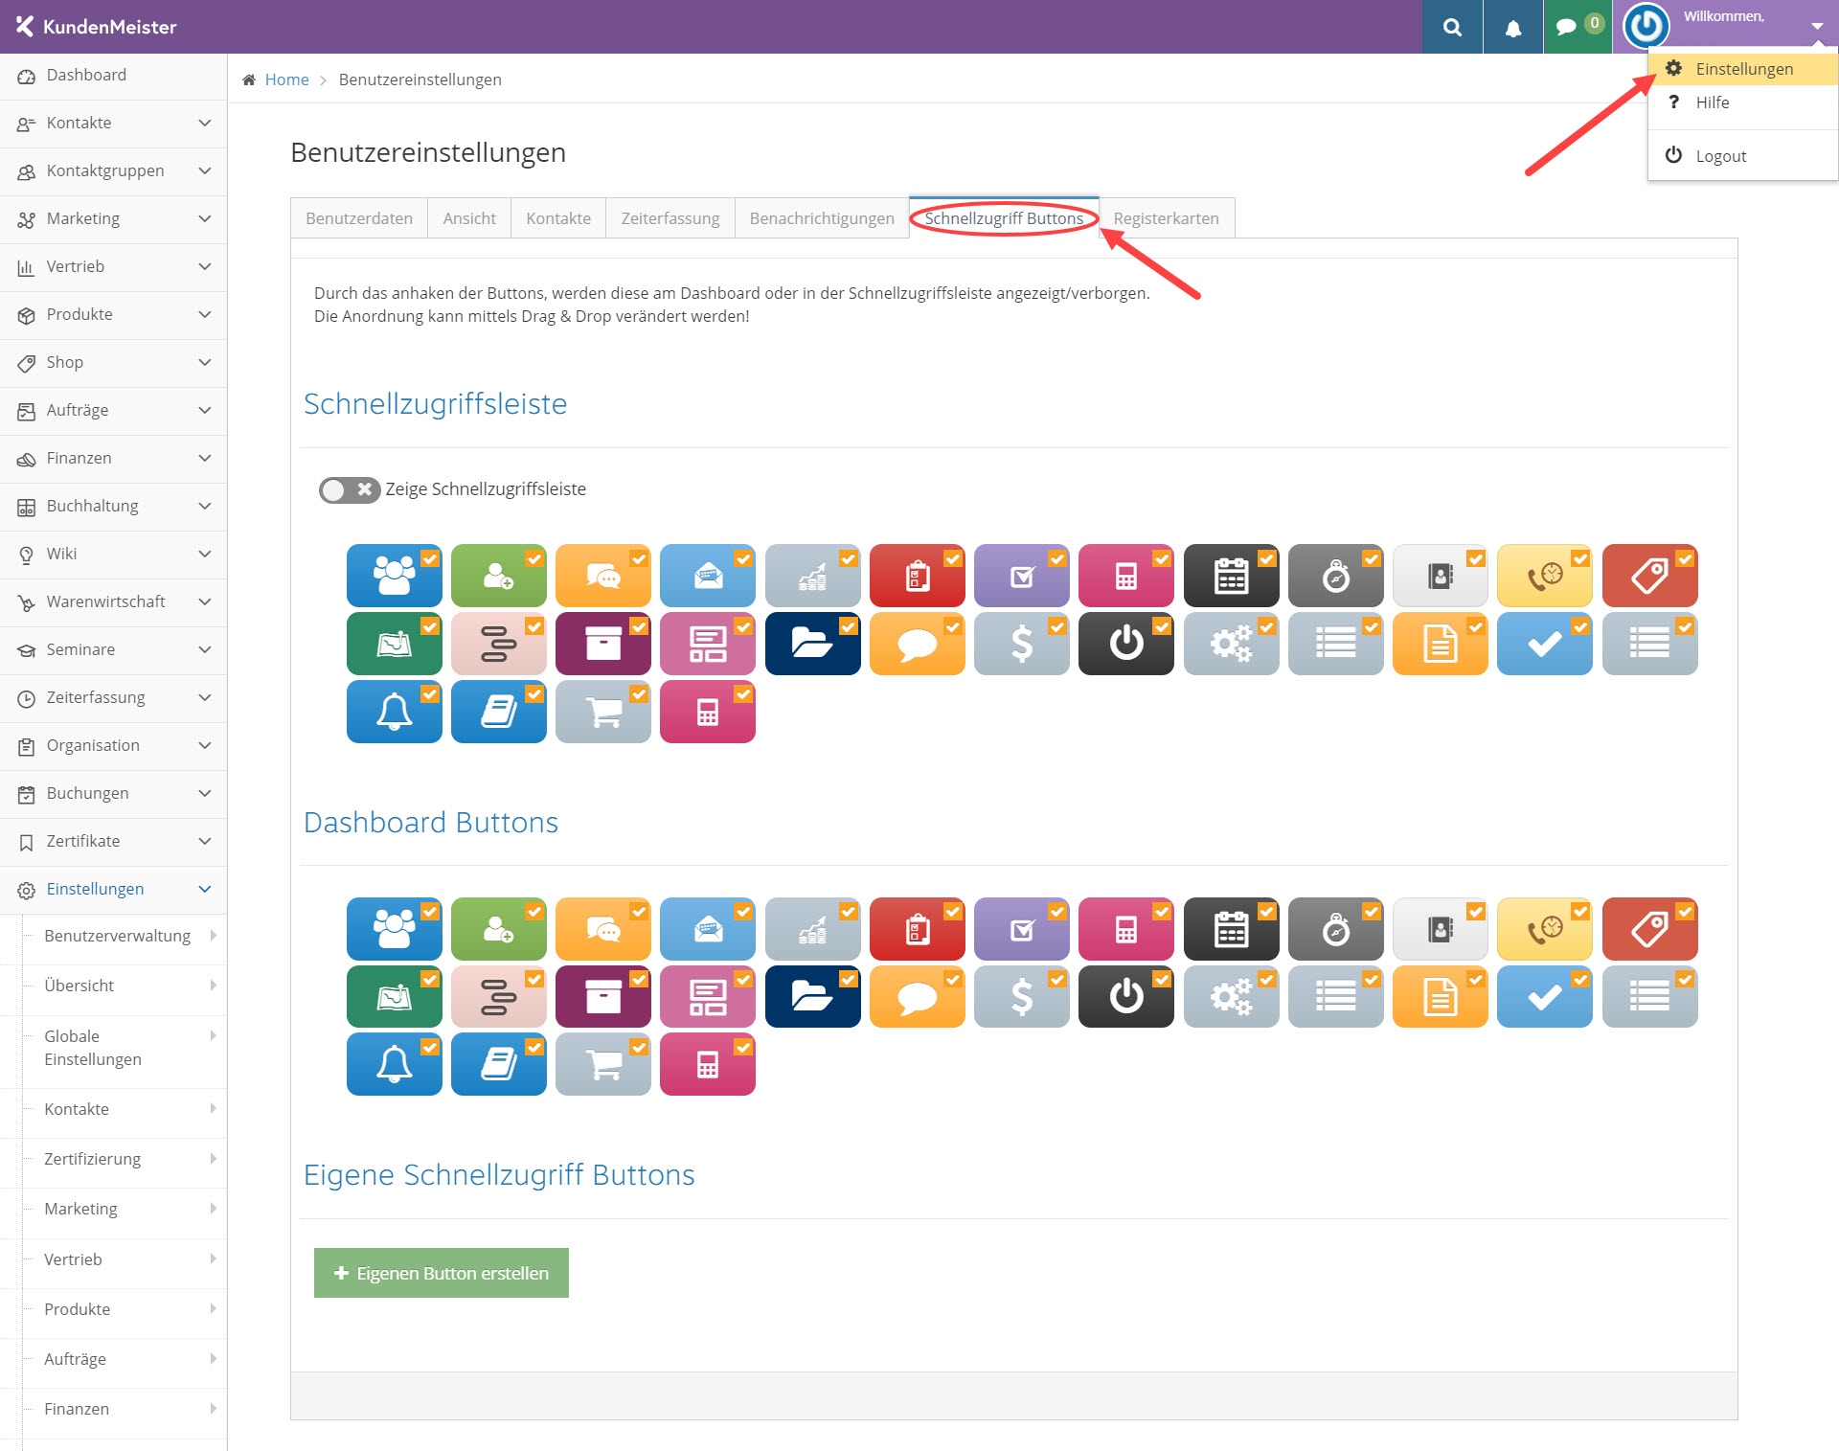Go to Home breadcrumb link
The width and height of the screenshot is (1839, 1451).
[x=286, y=79]
